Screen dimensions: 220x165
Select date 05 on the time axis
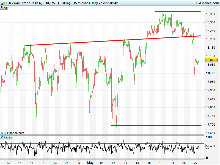point(102,163)
